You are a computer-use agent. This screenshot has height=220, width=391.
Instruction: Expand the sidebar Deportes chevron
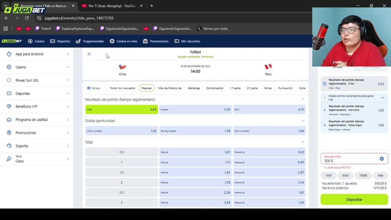[68, 94]
